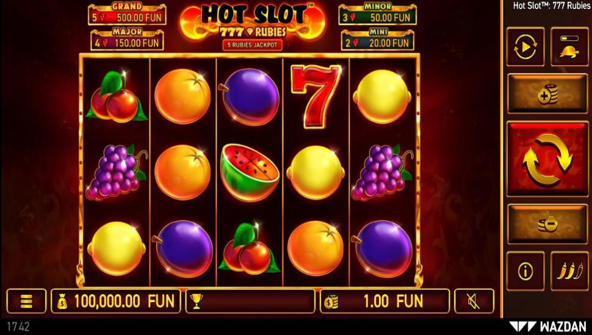Screen dimensions: 592x335
Task: Click the red 7 symbol on reels
Action: [316, 96]
